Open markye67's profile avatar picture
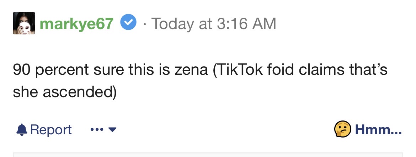Image resolution: width=416 pixels, height=157 pixels. pyautogui.click(x=24, y=23)
